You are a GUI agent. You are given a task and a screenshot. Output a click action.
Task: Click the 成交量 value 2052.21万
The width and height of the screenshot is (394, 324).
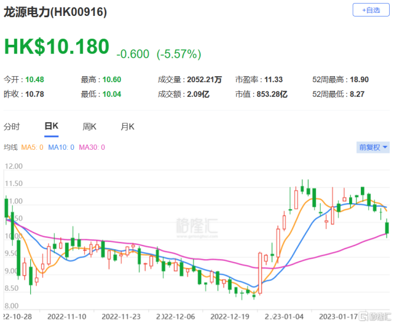coord(205,80)
